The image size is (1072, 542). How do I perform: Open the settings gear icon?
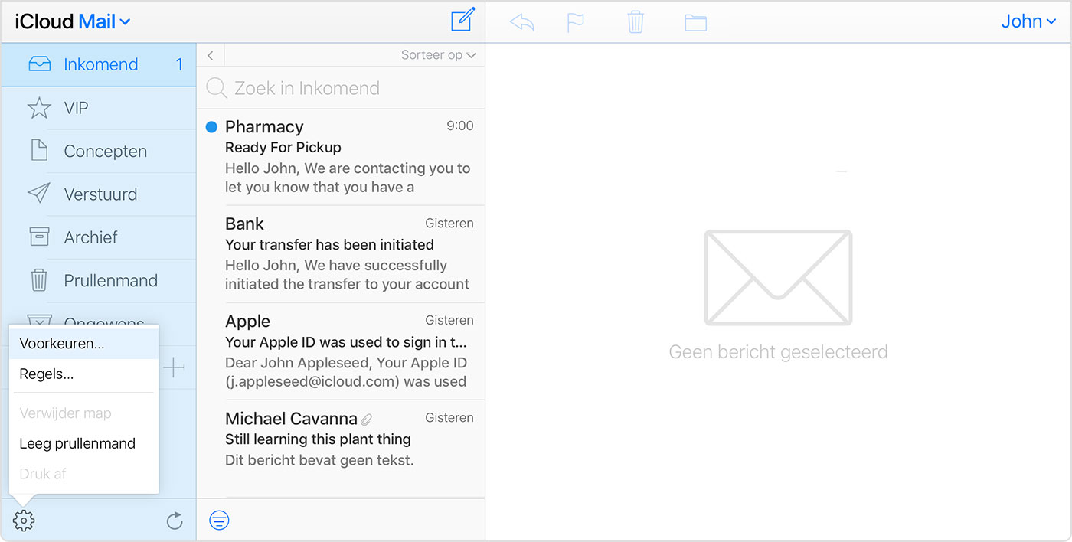point(24,521)
